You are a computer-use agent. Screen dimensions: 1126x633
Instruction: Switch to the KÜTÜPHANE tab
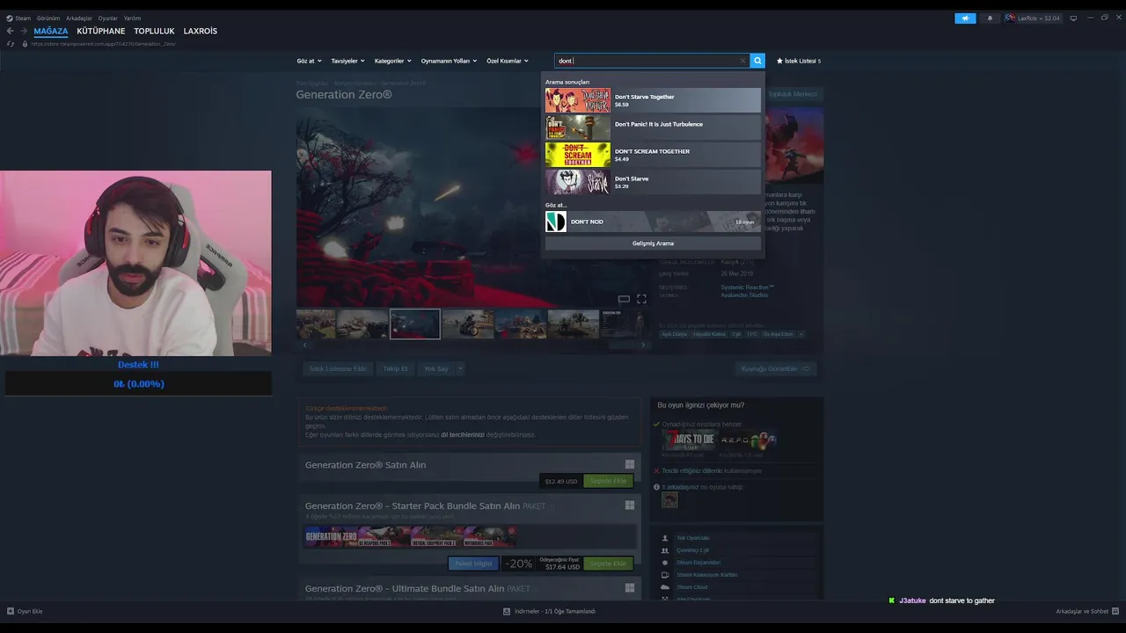101,31
